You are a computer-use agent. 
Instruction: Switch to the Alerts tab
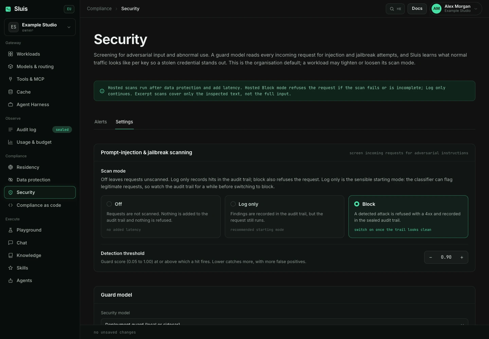click(x=101, y=122)
